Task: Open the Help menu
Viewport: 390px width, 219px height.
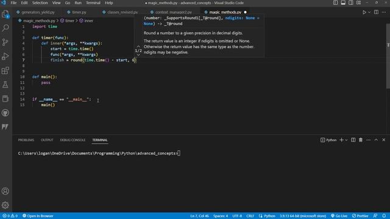Action: 108,2
